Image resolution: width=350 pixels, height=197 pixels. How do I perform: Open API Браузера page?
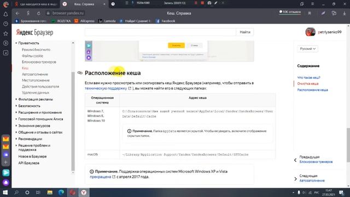coord(29,163)
